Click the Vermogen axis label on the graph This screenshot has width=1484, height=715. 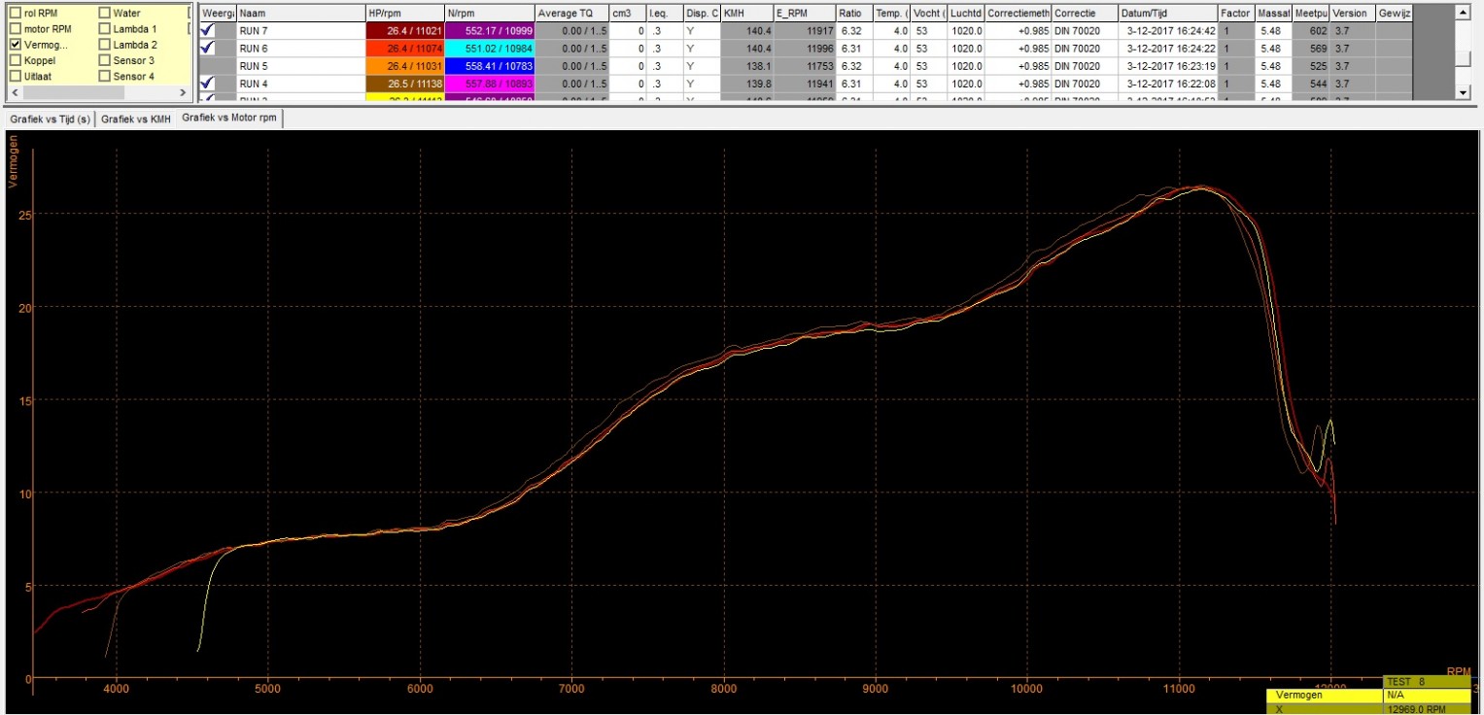click(13, 162)
